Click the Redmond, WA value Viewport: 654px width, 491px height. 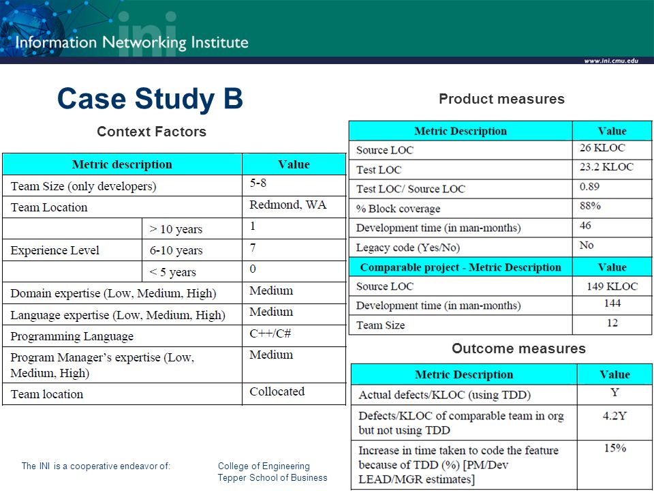coord(287,205)
